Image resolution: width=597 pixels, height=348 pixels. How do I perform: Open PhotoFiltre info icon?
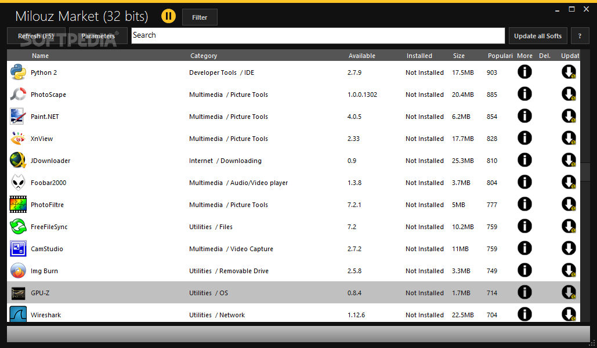[524, 205]
